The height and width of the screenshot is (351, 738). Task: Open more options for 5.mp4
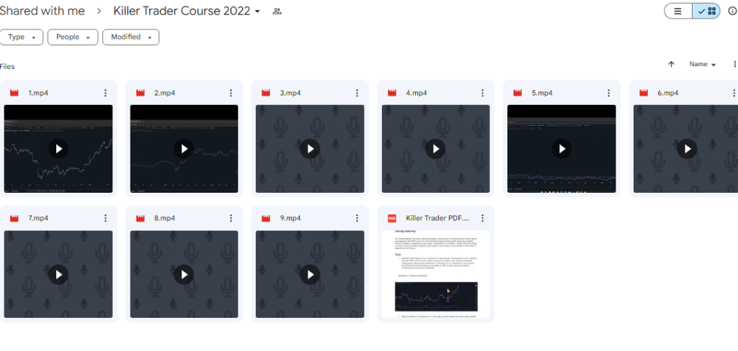pos(608,93)
